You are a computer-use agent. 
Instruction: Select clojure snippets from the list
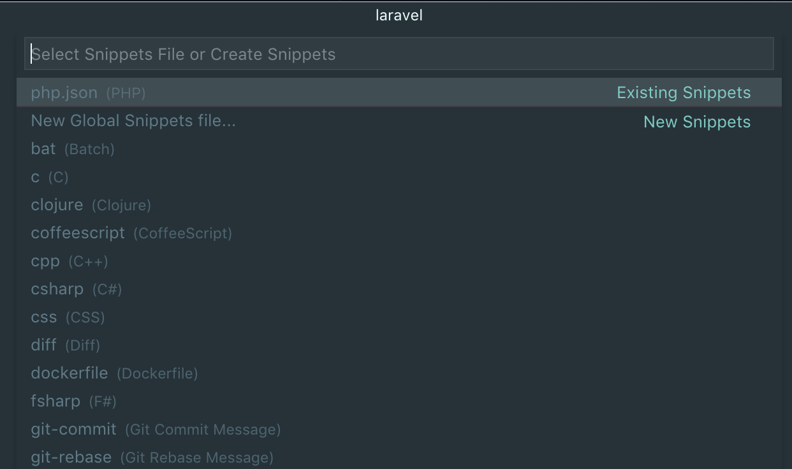click(91, 205)
